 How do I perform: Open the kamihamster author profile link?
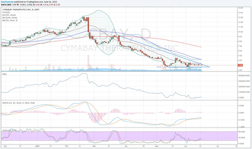pyautogui.click(x=7, y=2)
